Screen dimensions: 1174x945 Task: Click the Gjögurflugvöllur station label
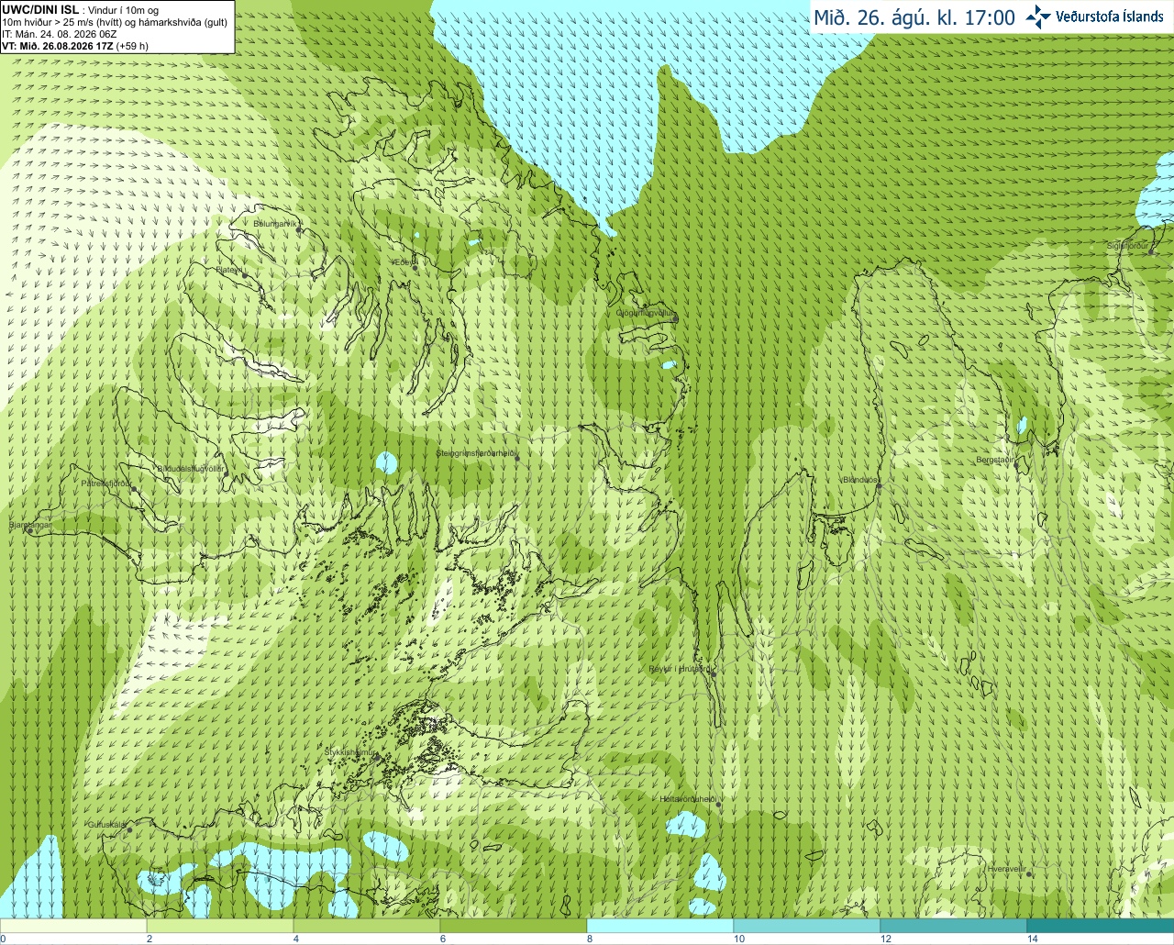(646, 312)
